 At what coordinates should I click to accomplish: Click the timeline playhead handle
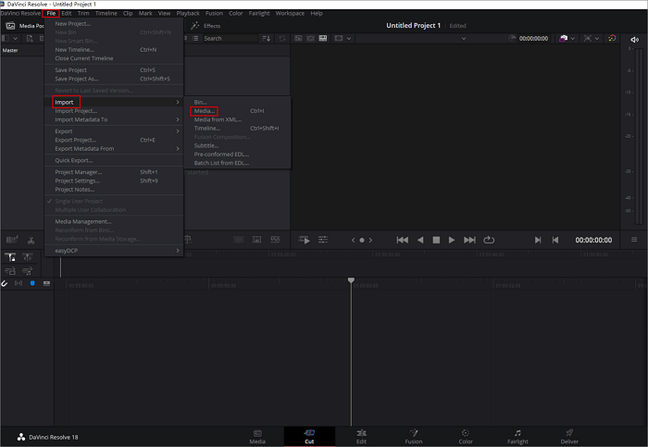351,280
